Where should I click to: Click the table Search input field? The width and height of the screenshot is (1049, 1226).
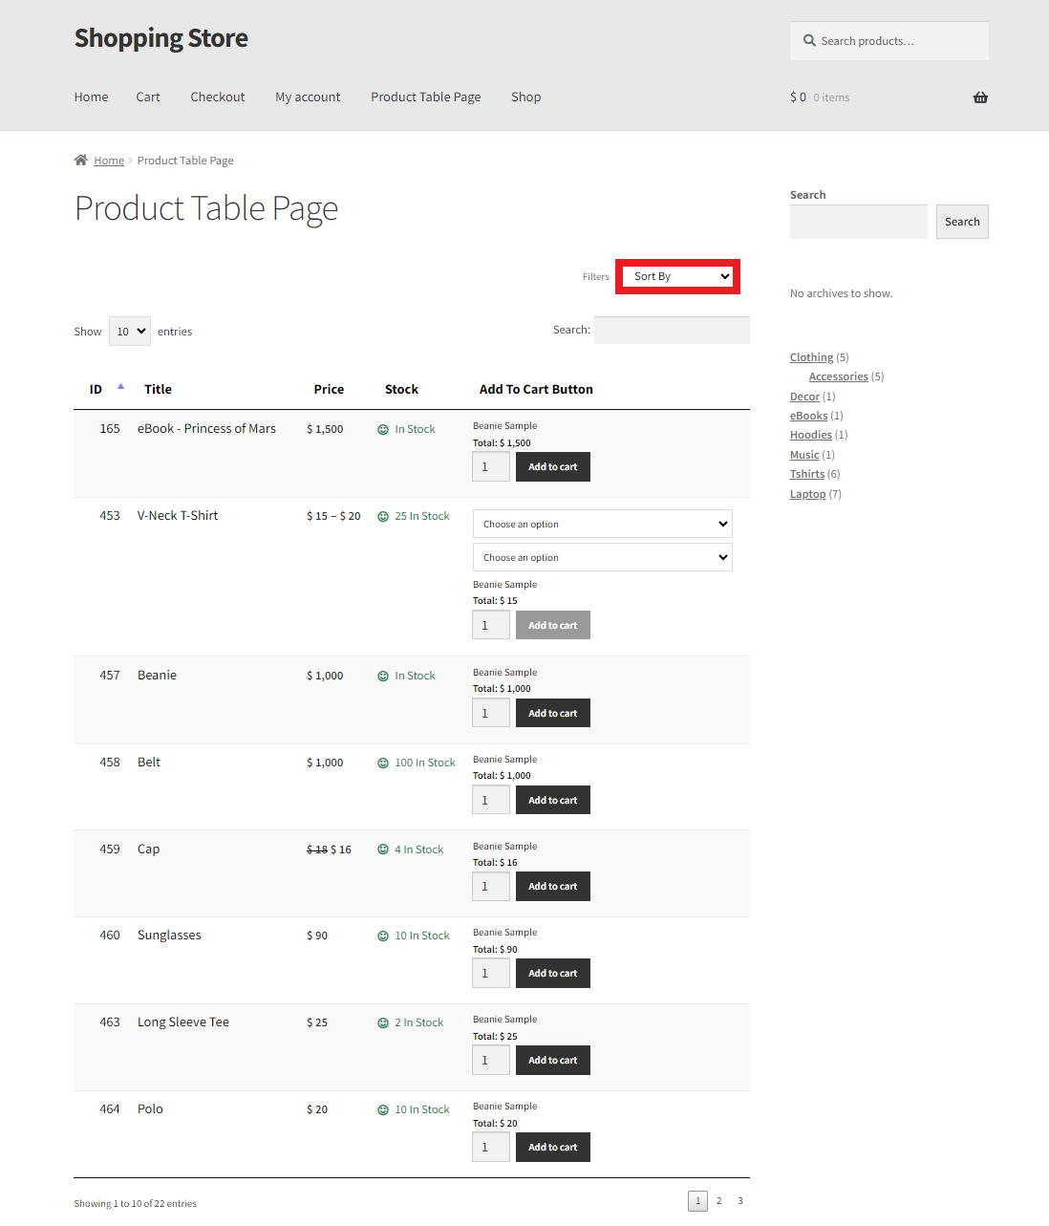[x=672, y=330]
